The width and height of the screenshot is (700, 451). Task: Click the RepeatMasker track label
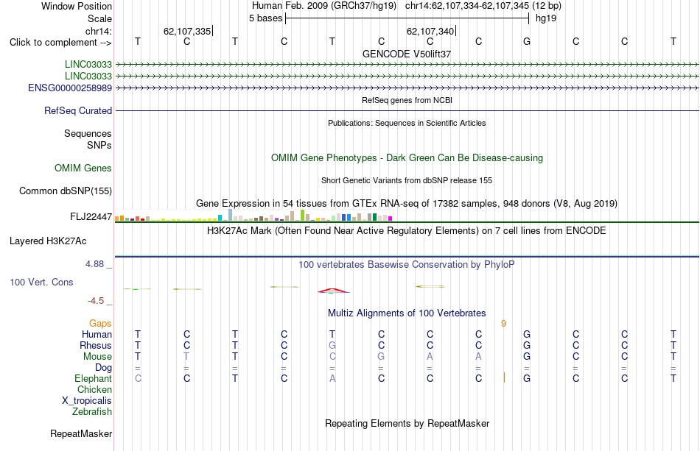click(x=81, y=433)
